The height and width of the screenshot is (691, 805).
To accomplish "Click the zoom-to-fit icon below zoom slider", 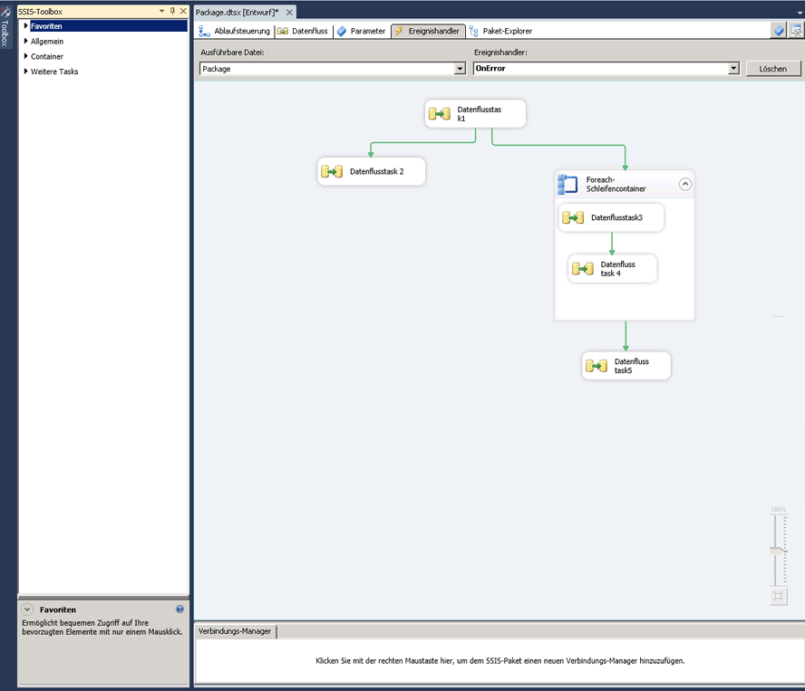I will click(778, 596).
